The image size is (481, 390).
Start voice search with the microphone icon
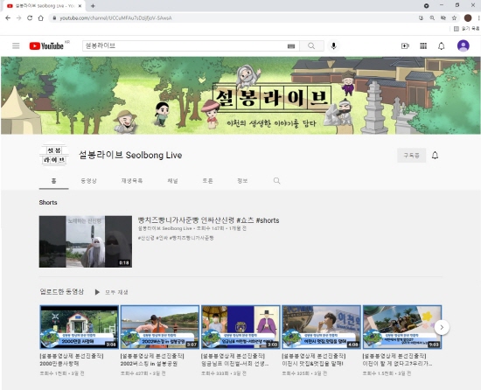coord(334,46)
